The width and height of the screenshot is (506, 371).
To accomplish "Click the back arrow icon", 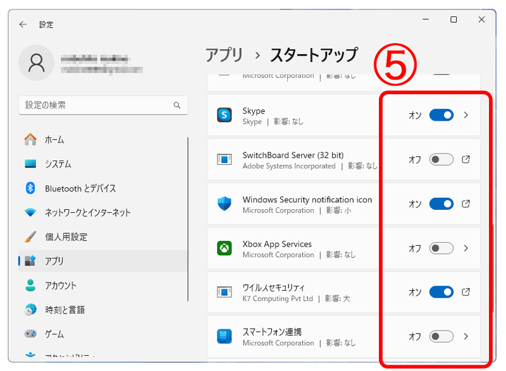I will point(23,25).
